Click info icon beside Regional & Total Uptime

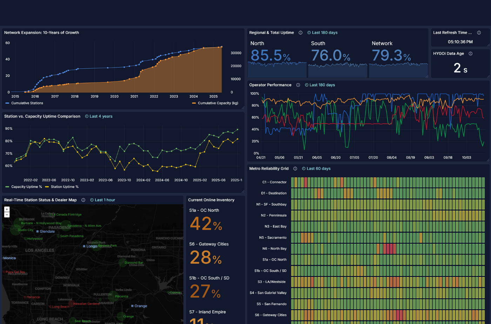301,33
